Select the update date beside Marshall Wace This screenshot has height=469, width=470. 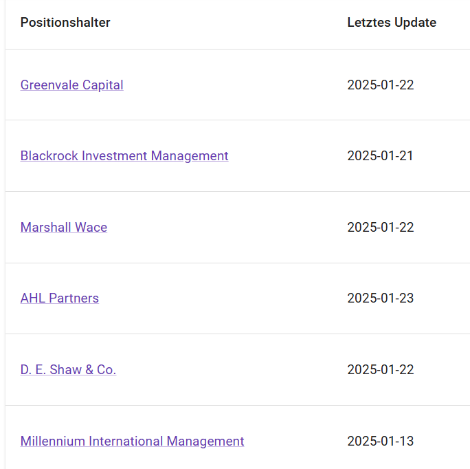pos(380,228)
